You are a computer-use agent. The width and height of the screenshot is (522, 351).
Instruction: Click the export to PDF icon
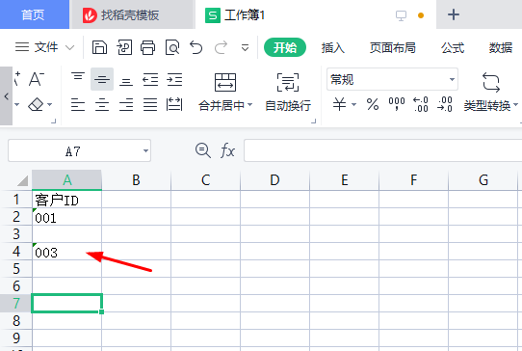124,47
